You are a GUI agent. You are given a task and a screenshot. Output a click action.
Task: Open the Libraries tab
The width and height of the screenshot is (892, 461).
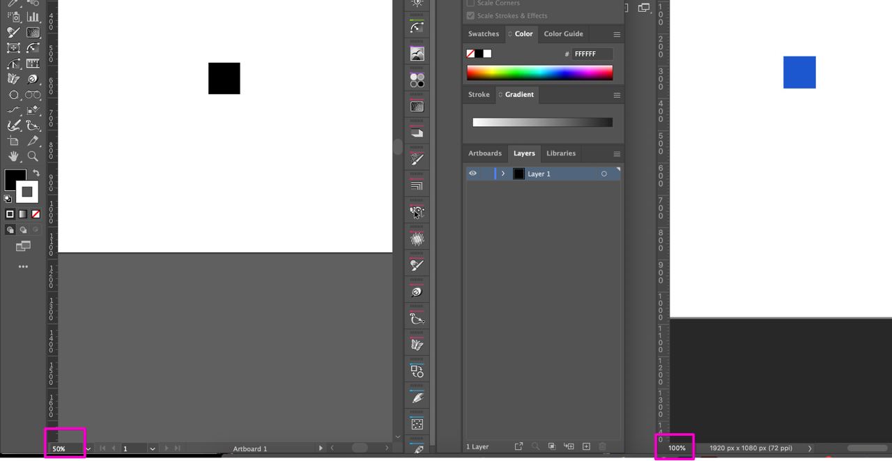560,153
